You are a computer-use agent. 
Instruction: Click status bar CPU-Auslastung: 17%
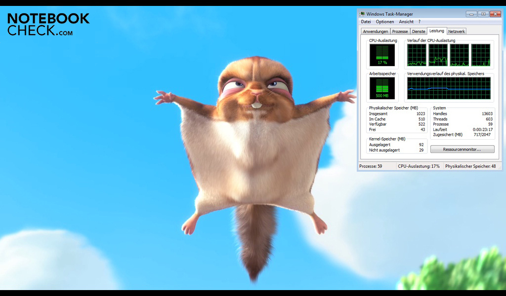pos(419,166)
